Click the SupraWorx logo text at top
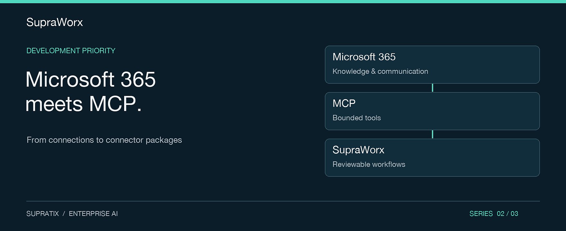The width and height of the screenshot is (566, 231). 55,22
